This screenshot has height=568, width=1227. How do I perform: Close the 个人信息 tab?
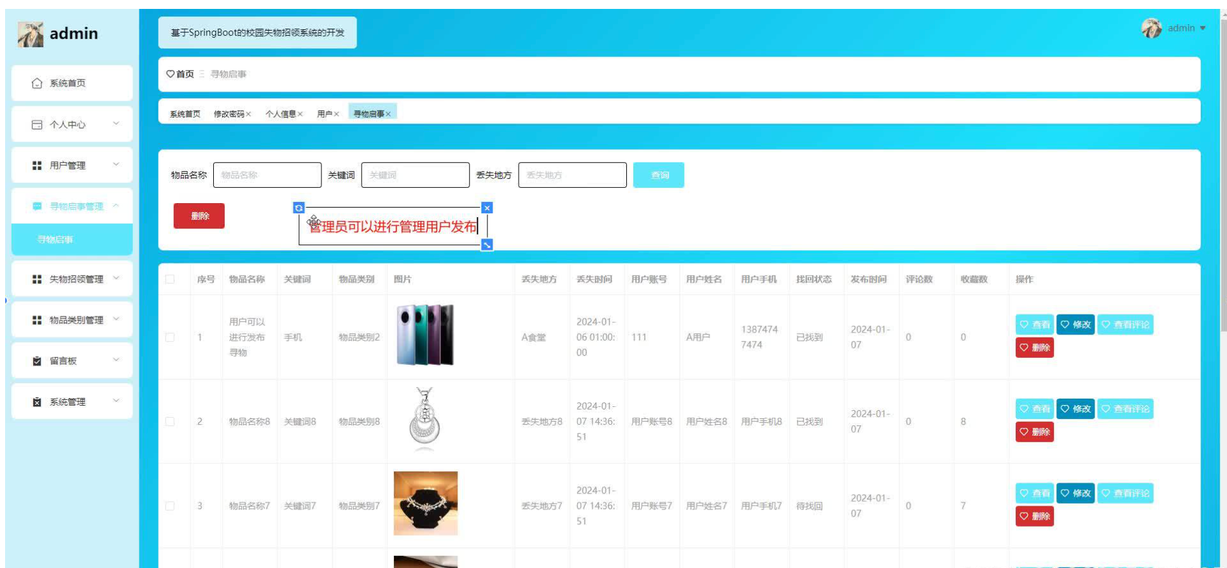point(300,114)
